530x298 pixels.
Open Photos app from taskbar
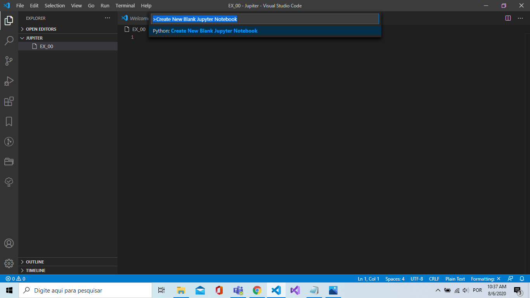coord(333,290)
